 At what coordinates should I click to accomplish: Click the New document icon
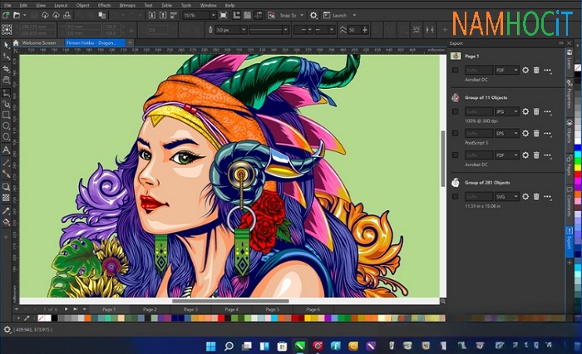click(6, 15)
